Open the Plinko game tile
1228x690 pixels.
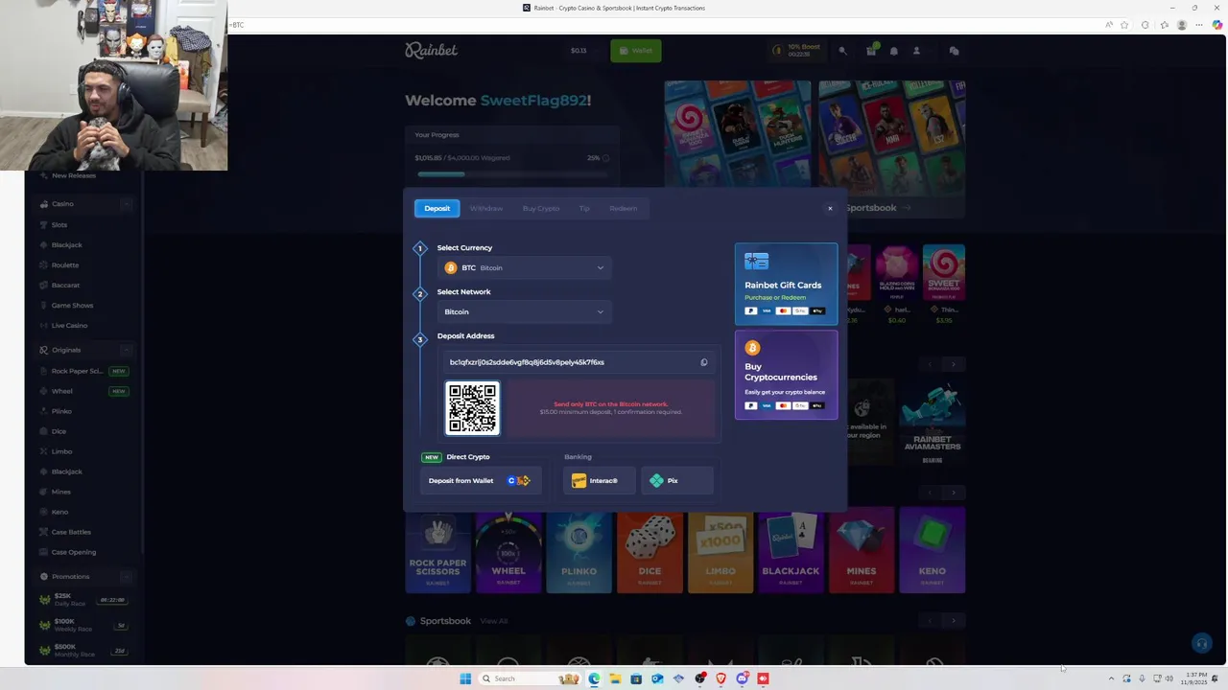(x=579, y=553)
